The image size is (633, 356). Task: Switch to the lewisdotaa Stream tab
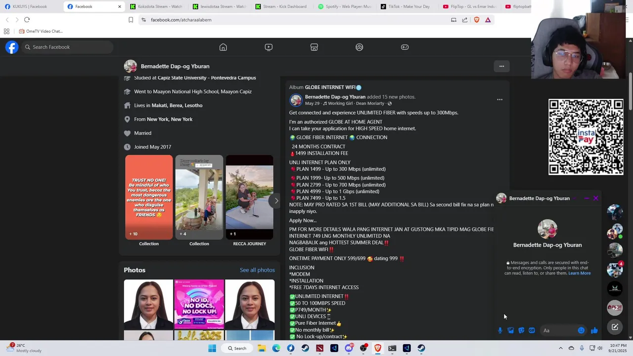[219, 6]
